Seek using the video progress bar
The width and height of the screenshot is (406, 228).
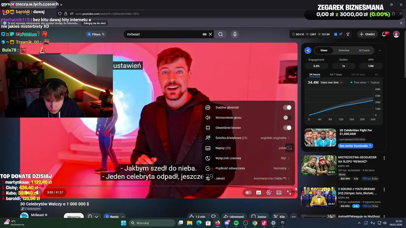coord(159,187)
